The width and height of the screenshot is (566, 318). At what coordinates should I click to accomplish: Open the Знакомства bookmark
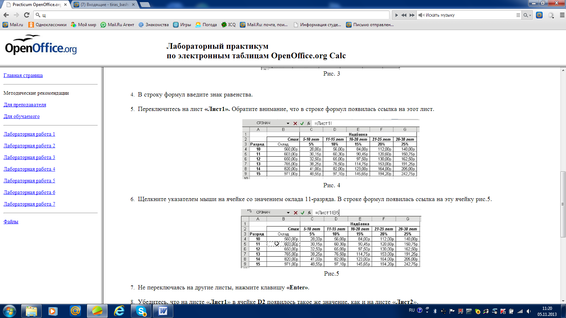(154, 25)
